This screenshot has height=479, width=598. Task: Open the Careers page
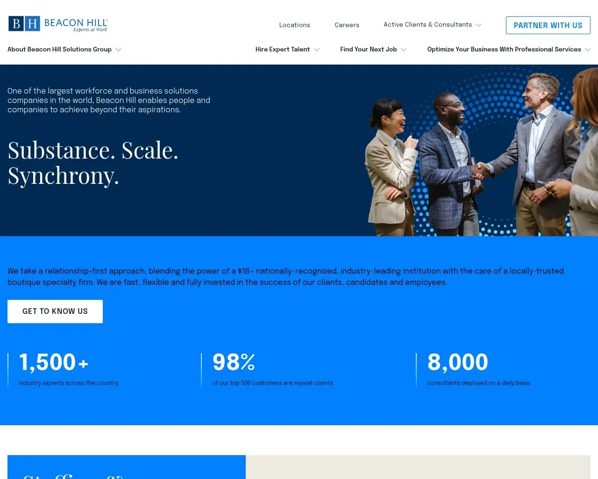[347, 25]
